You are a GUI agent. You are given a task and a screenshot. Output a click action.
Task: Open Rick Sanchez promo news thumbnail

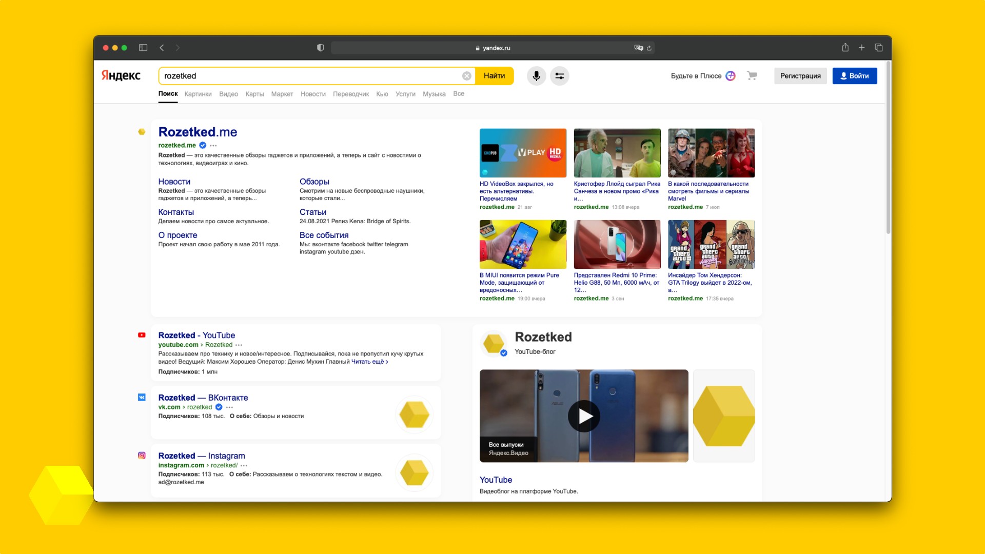pyautogui.click(x=617, y=153)
